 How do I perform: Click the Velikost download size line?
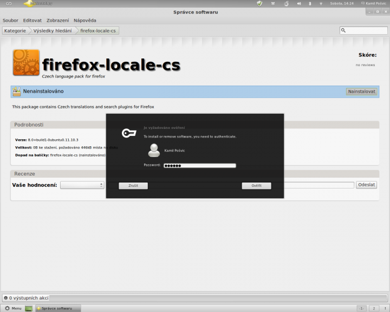click(x=67, y=147)
